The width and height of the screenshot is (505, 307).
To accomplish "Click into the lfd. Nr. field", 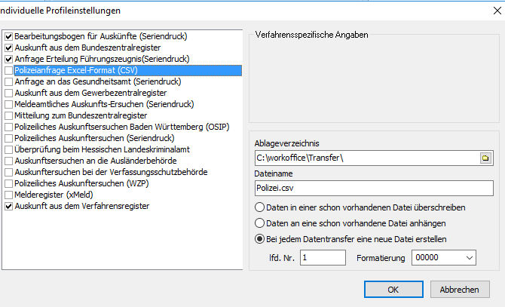I will pyautogui.click(x=324, y=258).
